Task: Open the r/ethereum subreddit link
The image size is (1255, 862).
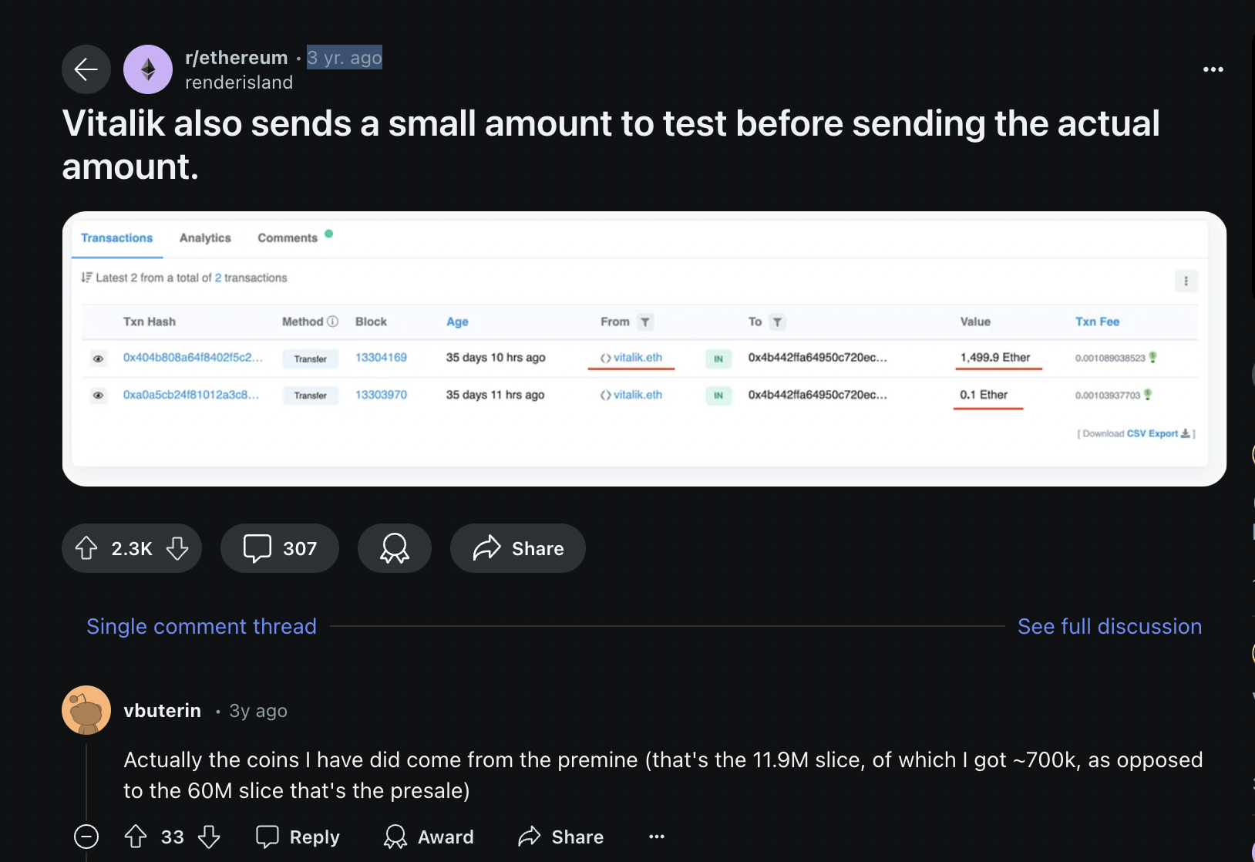Action: click(236, 58)
